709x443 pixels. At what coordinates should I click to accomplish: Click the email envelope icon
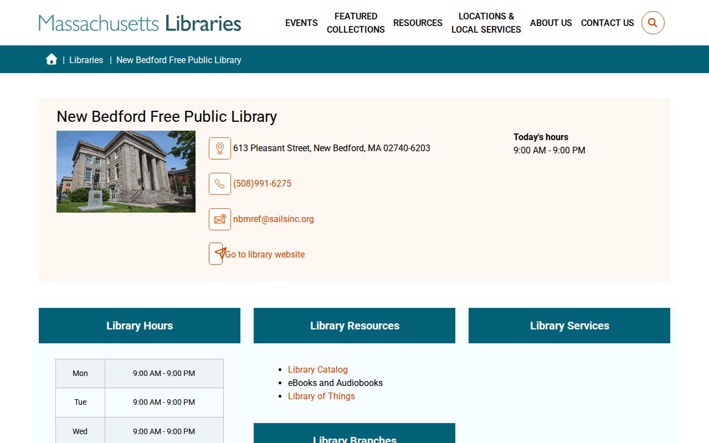(220, 219)
